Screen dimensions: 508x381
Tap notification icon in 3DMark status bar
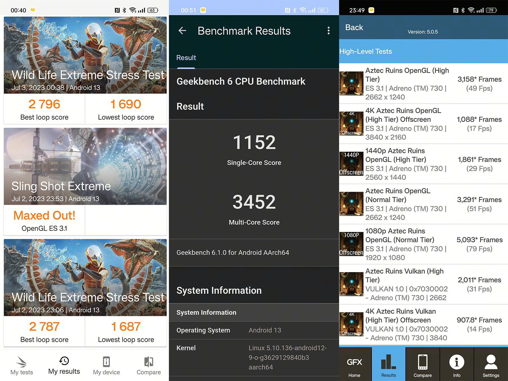(33, 10)
